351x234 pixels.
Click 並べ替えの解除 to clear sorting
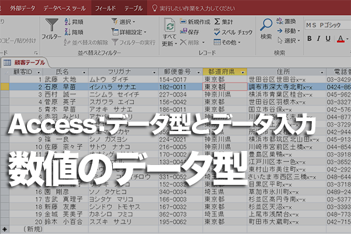pos(86,42)
